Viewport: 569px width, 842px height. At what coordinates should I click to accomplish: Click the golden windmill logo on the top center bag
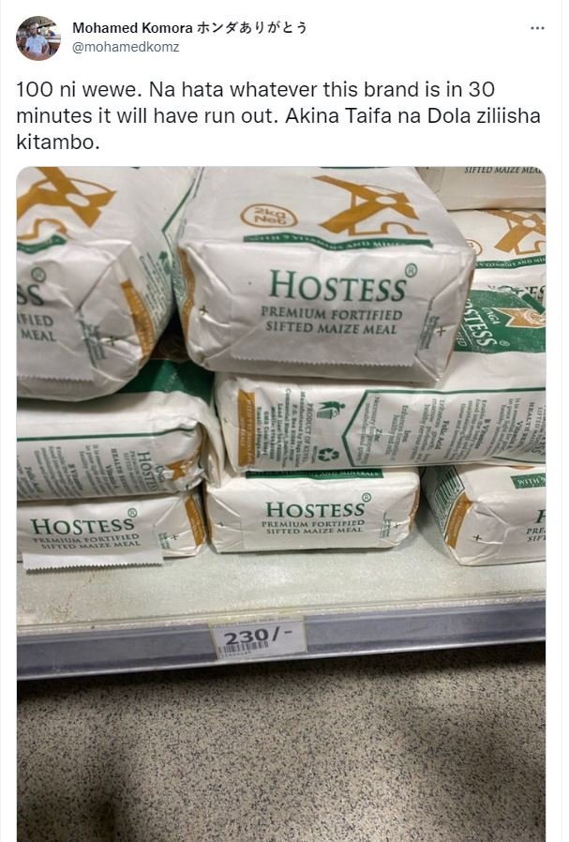(372, 204)
